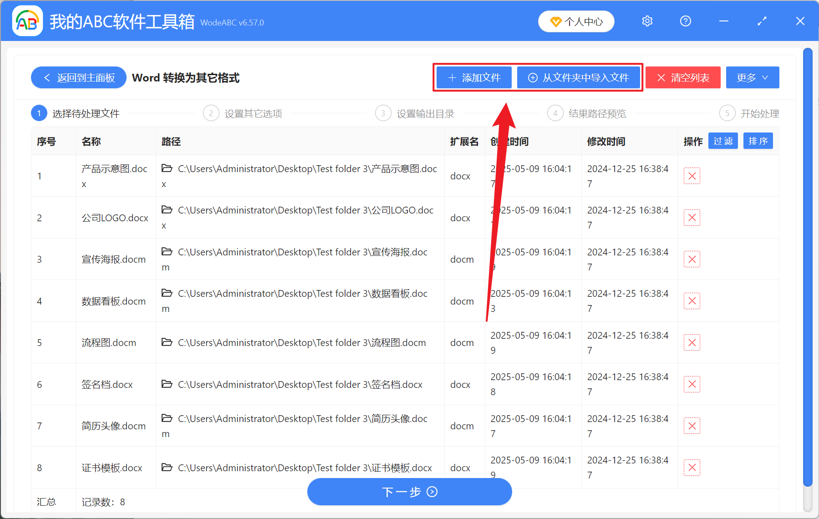Screen dimensions: 819x519
Task: Click the 排序 sort button
Action: point(758,141)
